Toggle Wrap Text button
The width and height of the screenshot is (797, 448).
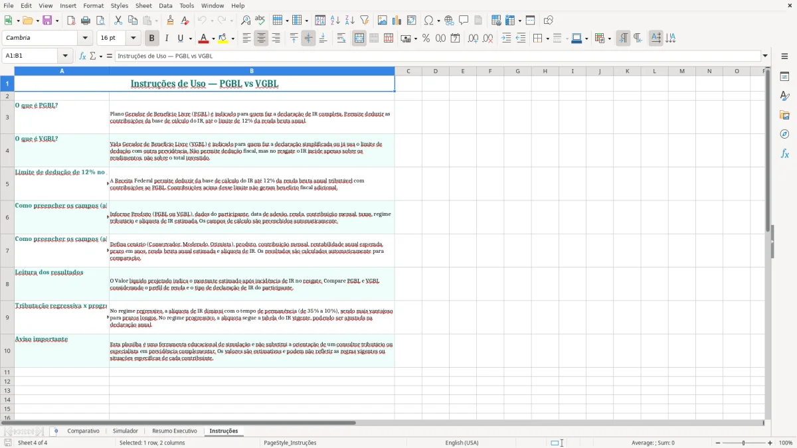[x=341, y=38]
